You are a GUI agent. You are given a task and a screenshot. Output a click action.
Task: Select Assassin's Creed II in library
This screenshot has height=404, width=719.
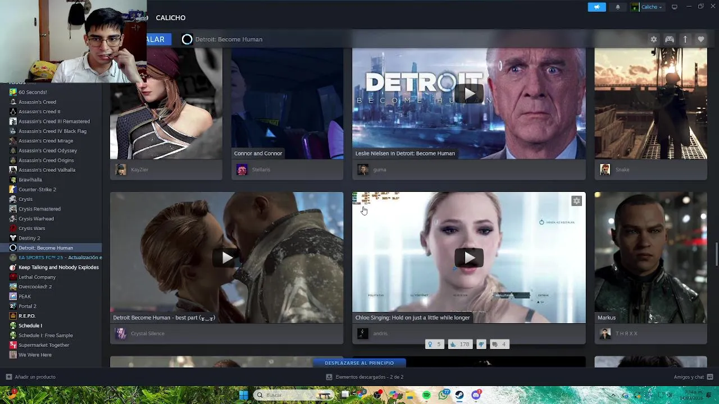39,112
